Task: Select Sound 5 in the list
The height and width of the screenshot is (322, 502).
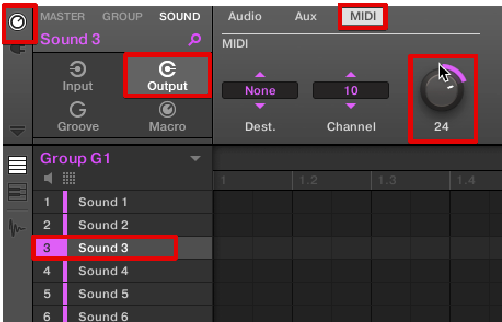Action: pyautogui.click(x=103, y=294)
